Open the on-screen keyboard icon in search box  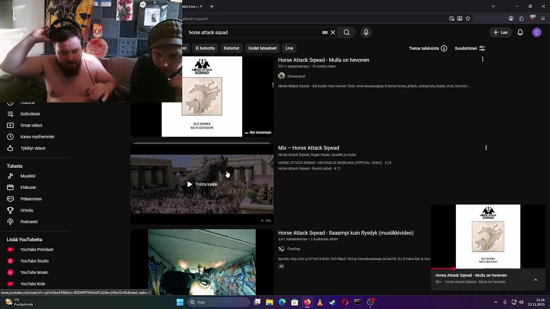[325, 32]
